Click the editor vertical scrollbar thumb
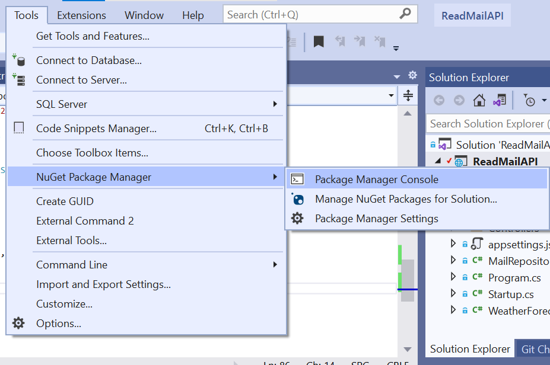 pos(408,280)
